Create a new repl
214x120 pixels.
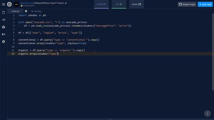[205, 4]
